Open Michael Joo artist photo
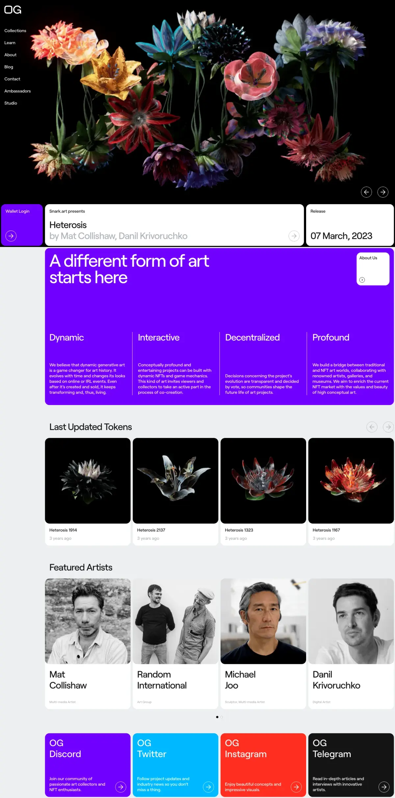Image resolution: width=395 pixels, height=798 pixels. [263, 621]
